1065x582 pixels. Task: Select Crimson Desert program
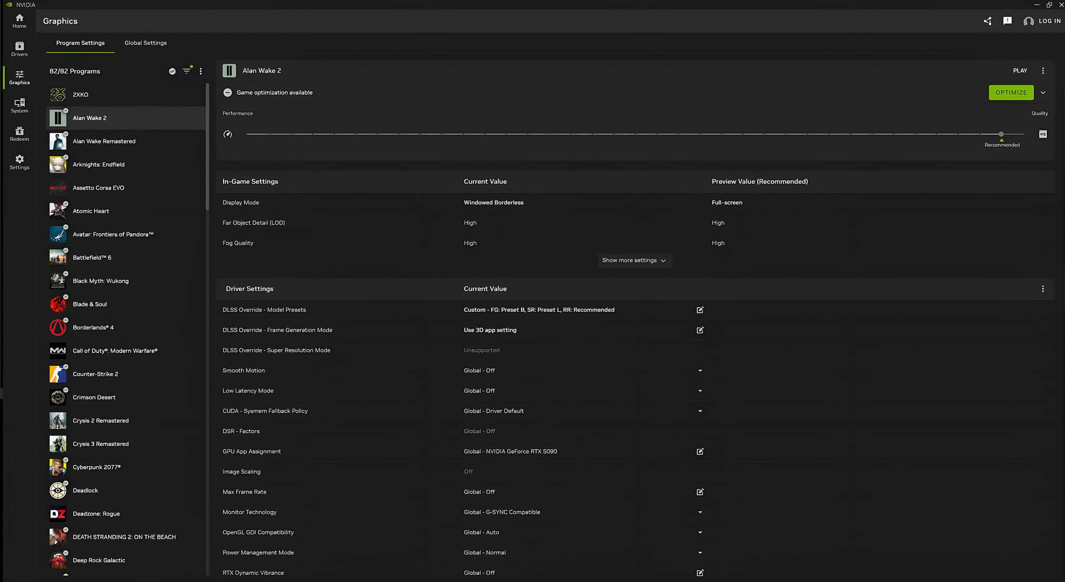[126, 398]
